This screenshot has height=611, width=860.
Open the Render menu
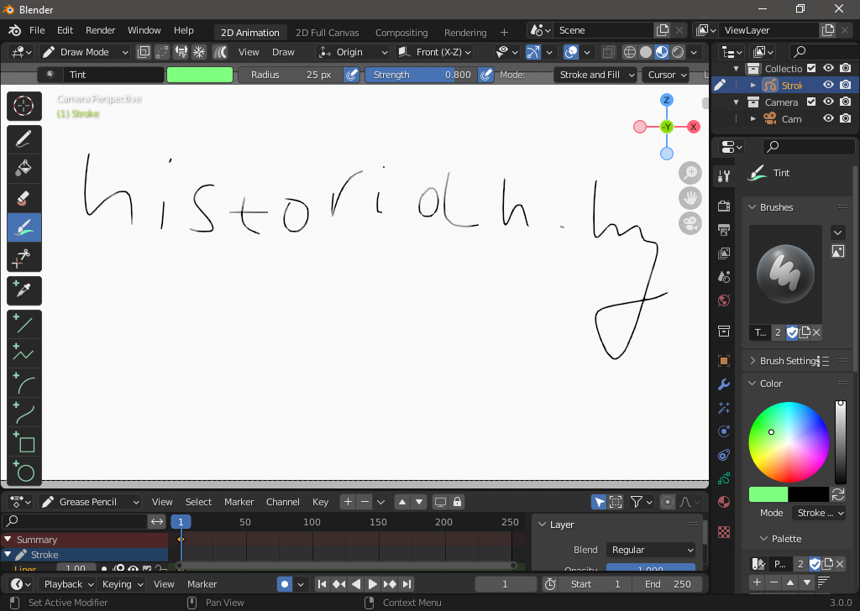(x=100, y=30)
